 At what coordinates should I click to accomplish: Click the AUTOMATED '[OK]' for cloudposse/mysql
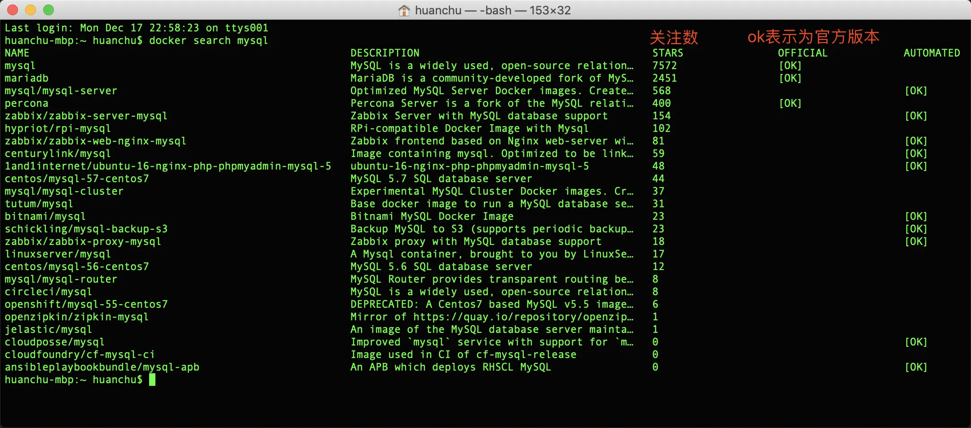click(x=916, y=342)
